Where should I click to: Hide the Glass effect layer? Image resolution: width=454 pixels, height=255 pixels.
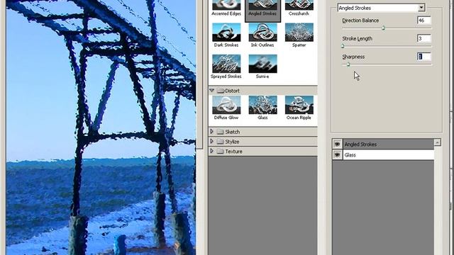coord(337,155)
